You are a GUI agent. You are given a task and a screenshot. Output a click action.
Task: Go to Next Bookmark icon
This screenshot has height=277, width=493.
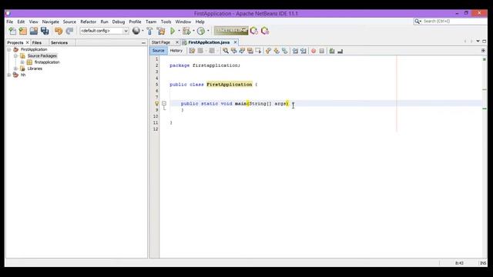[277, 51]
